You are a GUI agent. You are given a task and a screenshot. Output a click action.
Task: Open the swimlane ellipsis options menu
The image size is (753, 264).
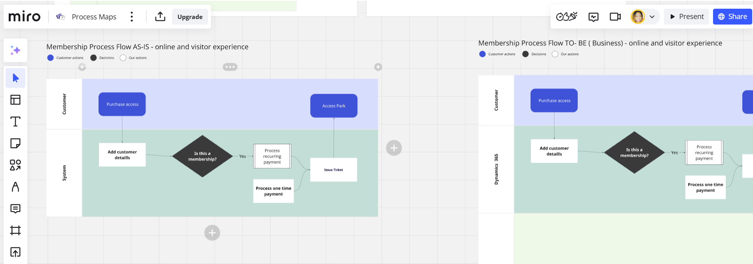pos(230,67)
